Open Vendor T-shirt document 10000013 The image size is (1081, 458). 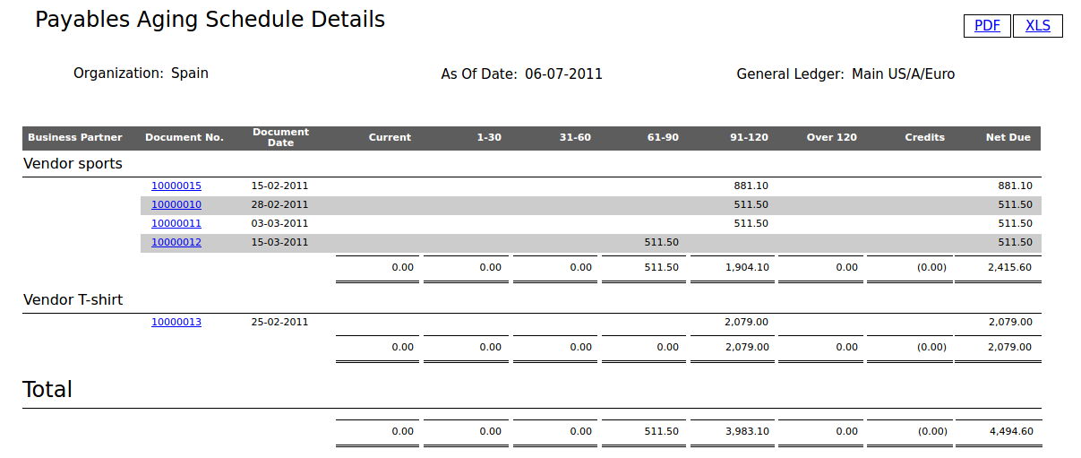(x=176, y=323)
